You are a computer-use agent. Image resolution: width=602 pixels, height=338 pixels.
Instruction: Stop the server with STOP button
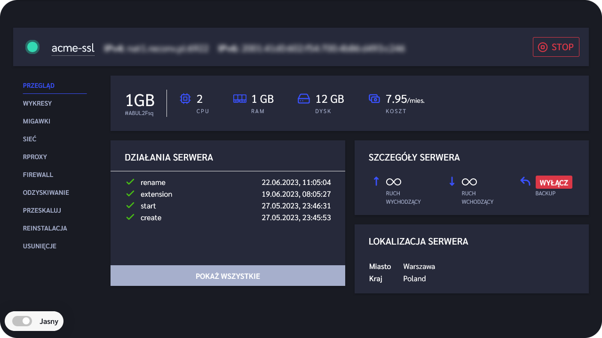click(555, 47)
